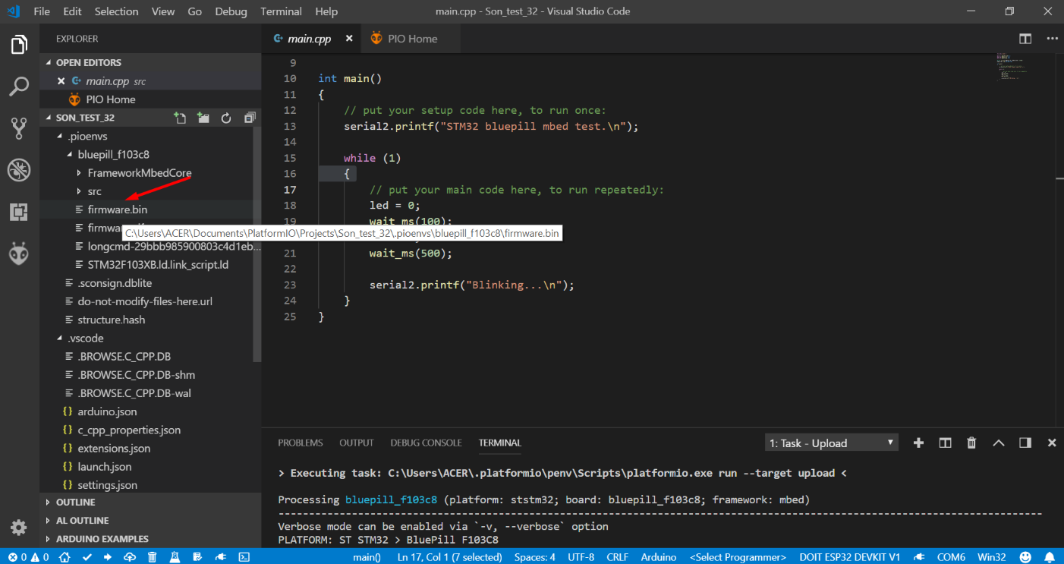This screenshot has height=564, width=1064.
Task: Create a new terminal with plus icon
Action: pos(918,443)
